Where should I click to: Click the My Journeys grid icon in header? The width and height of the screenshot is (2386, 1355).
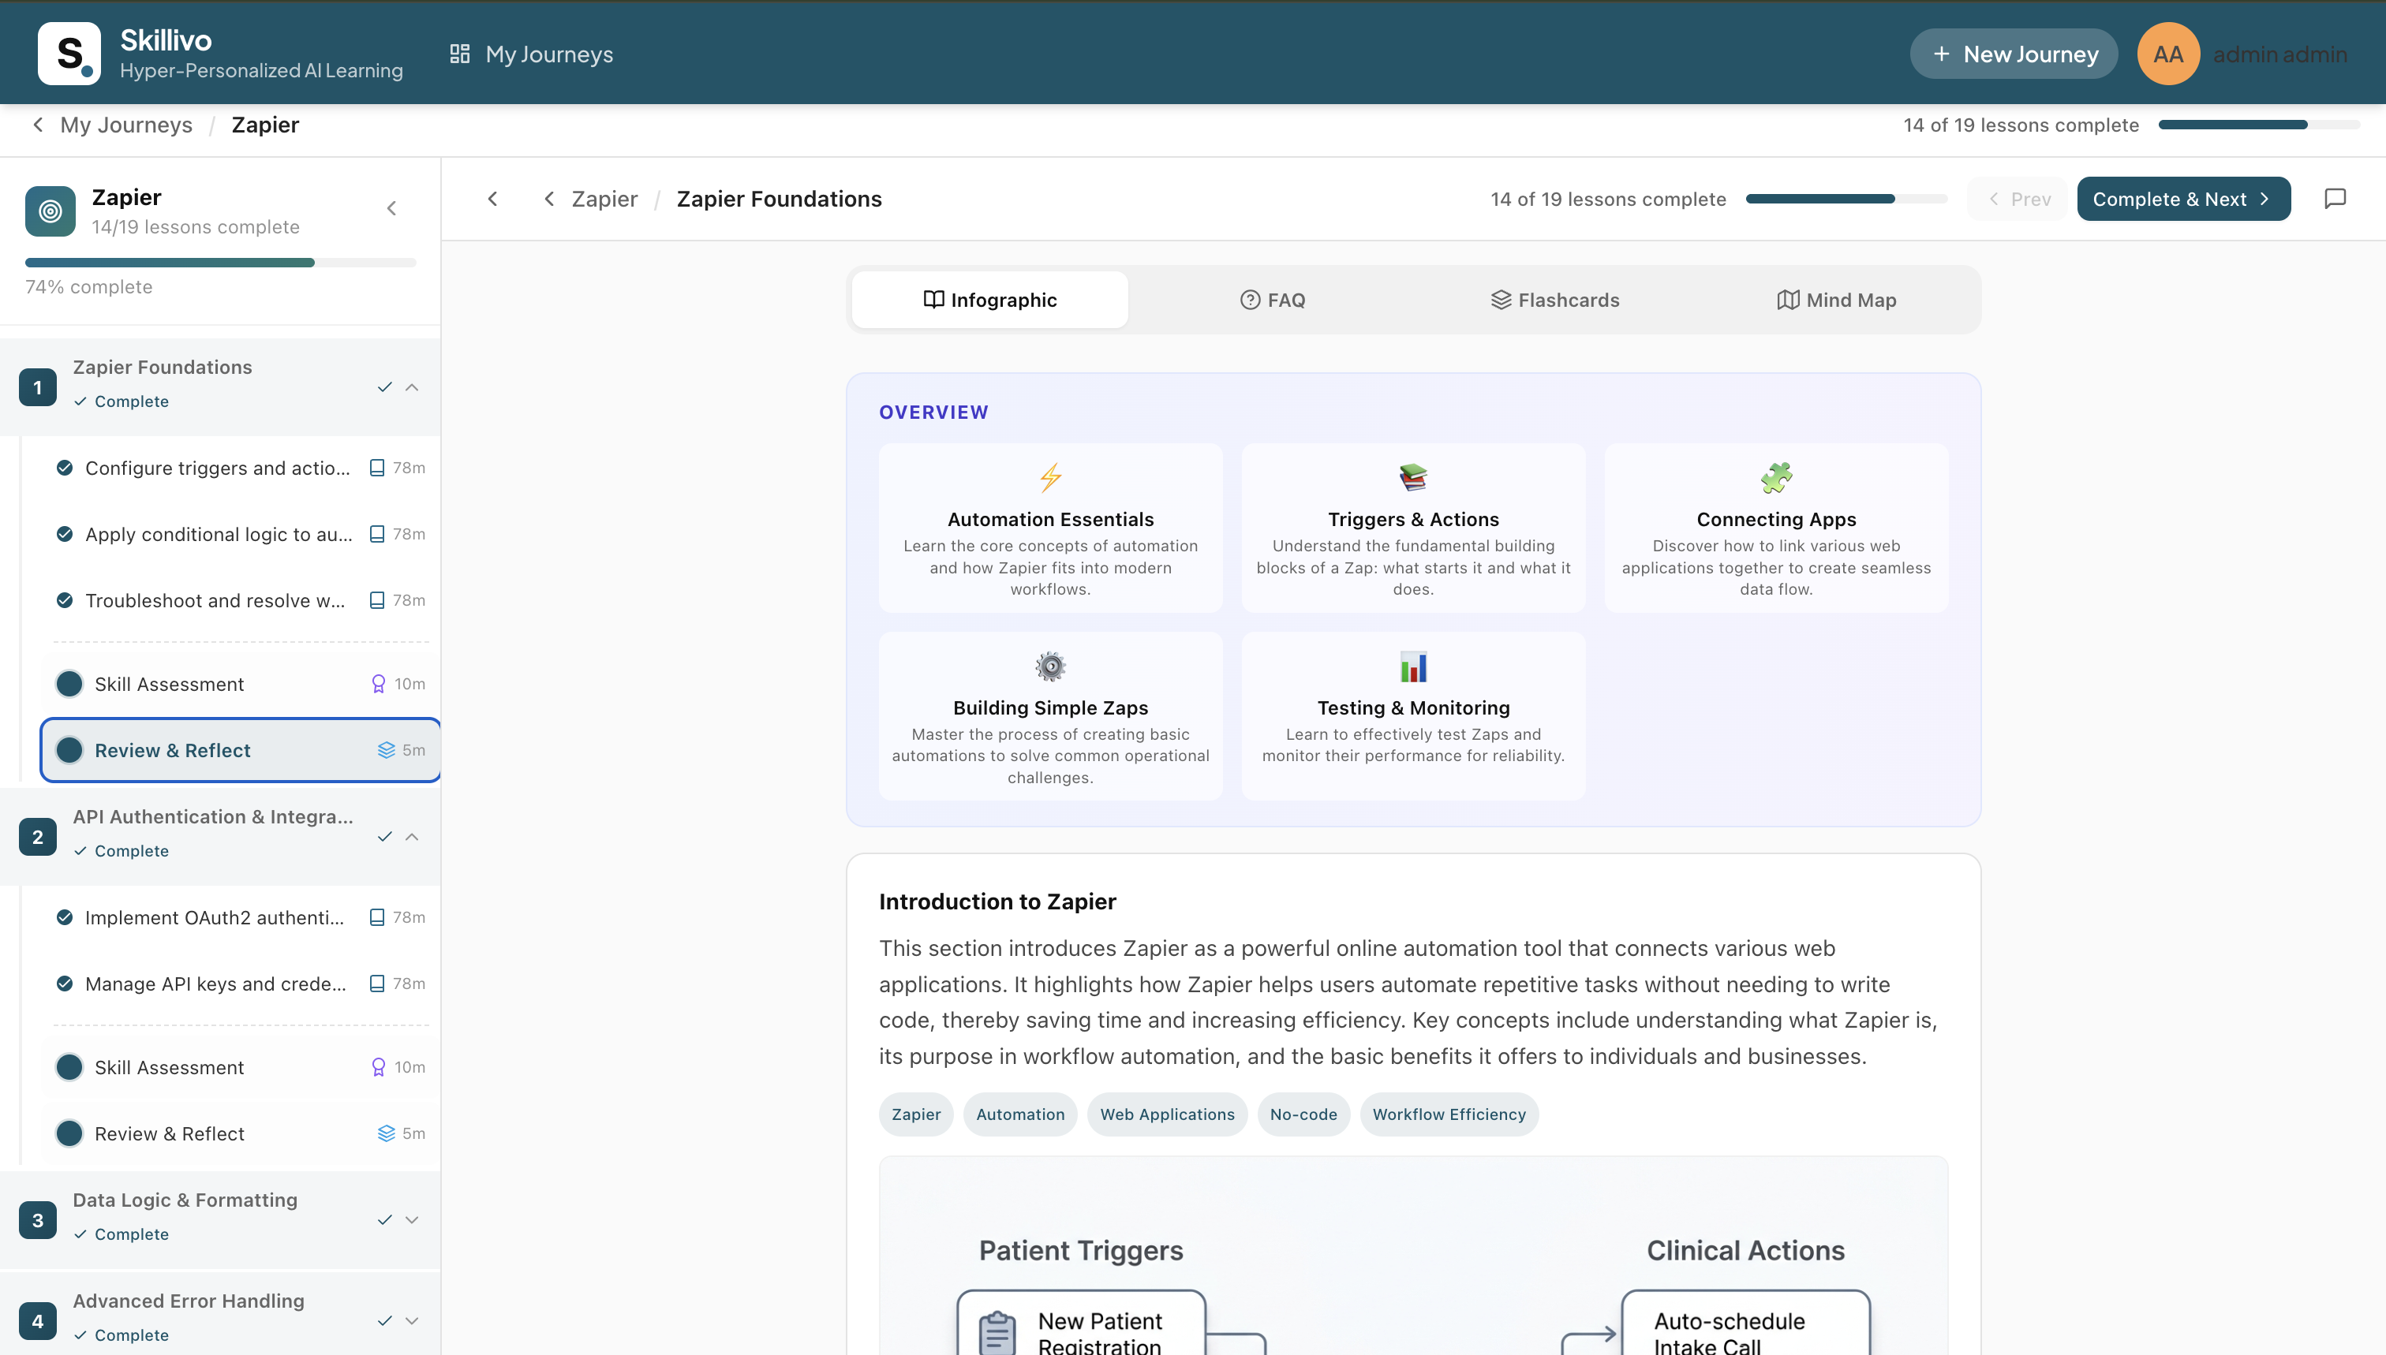click(x=460, y=54)
